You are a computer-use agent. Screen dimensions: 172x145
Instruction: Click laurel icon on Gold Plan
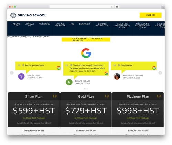pyautogui.click(x=107, y=96)
